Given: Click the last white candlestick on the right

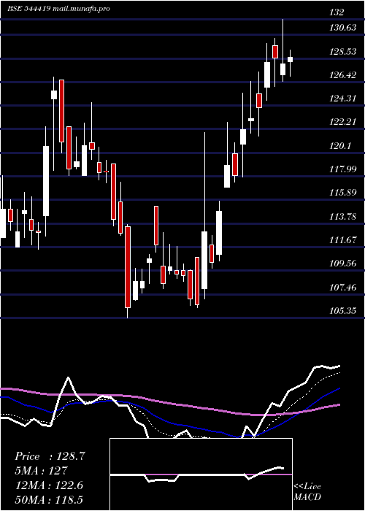Looking at the screenshot, I should [x=290, y=59].
